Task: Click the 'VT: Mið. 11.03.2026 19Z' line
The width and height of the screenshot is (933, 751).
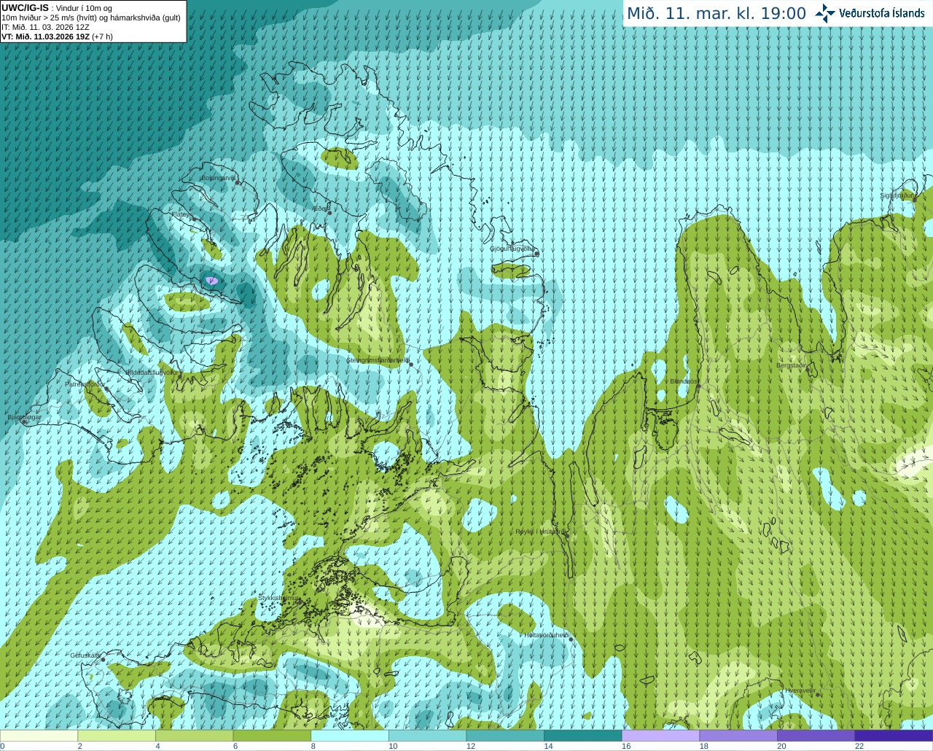Action: [x=57, y=36]
